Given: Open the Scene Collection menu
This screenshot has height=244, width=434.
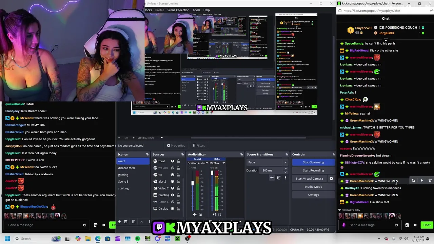Looking at the screenshot, I should [178, 10].
